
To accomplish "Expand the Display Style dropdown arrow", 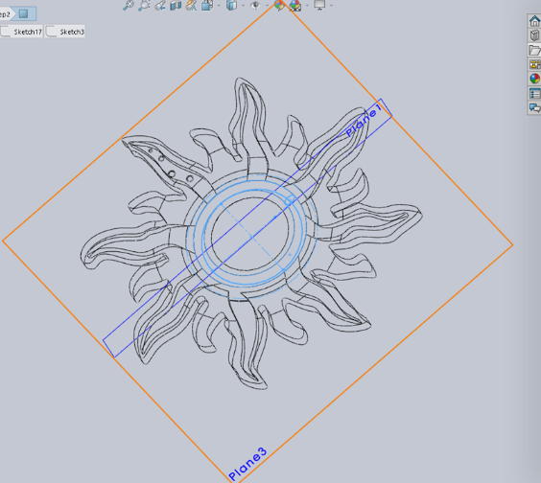I will pyautogui.click(x=244, y=6).
